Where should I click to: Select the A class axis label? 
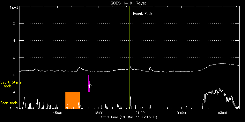point(14,92)
